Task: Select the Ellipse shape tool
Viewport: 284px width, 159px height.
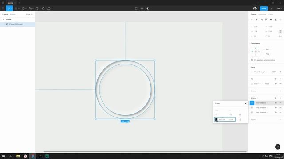Action: 23,8
